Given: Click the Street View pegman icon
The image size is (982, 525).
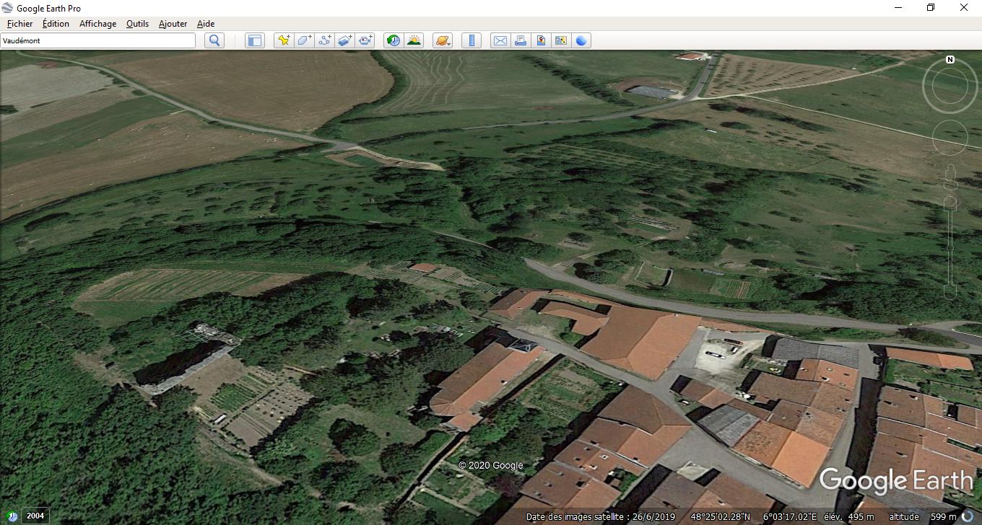Looking at the screenshot, I should click(x=950, y=177).
